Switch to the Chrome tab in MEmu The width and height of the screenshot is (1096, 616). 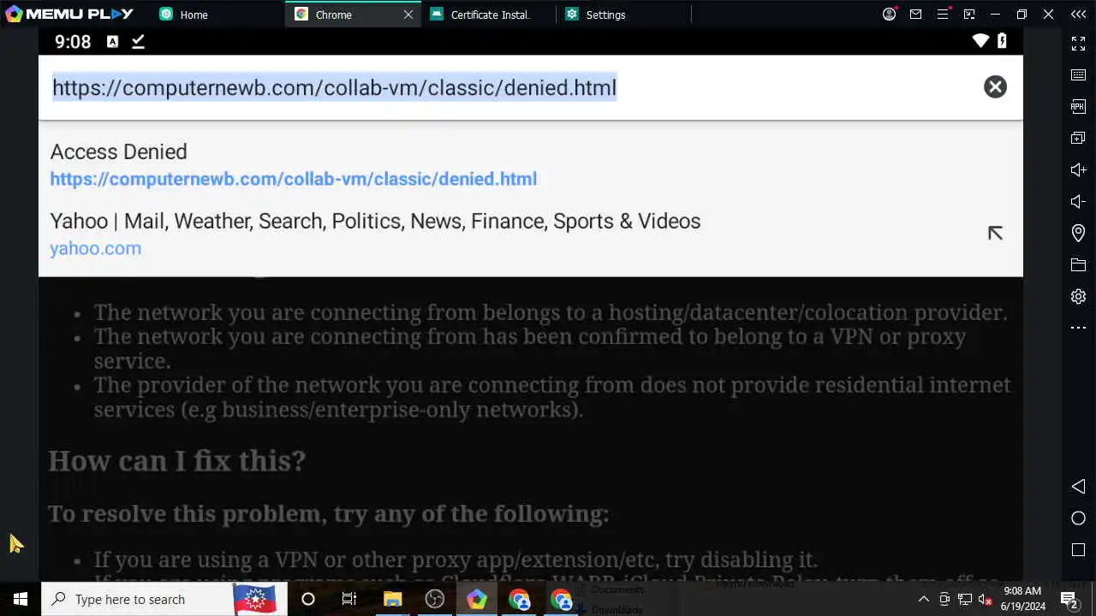coord(333,15)
